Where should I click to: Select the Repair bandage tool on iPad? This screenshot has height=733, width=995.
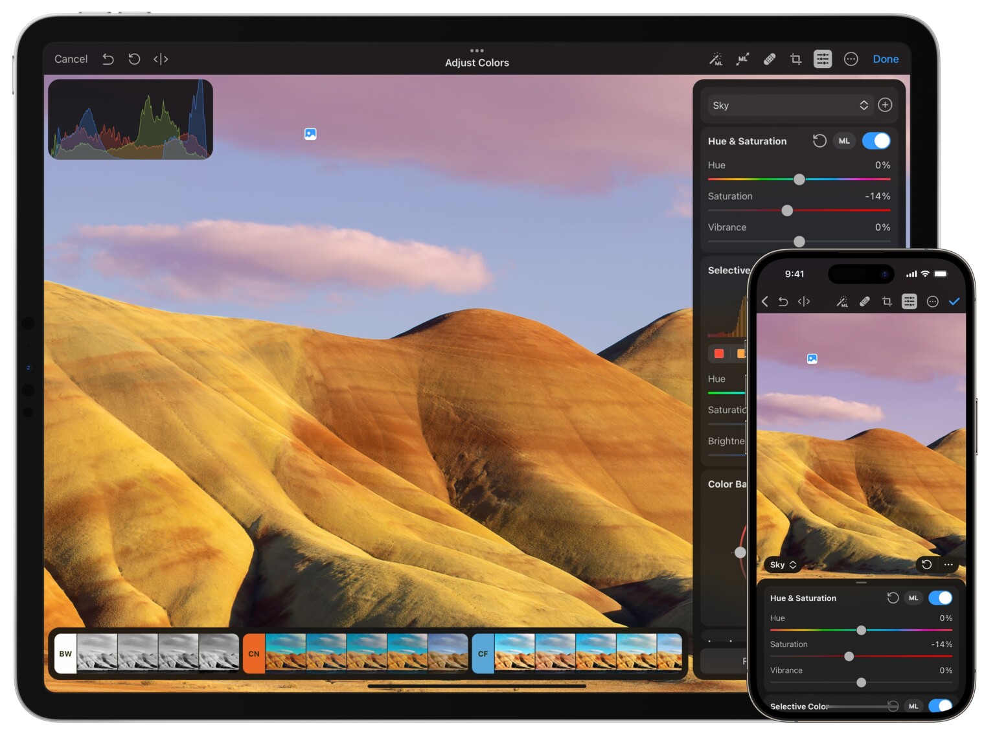click(770, 59)
